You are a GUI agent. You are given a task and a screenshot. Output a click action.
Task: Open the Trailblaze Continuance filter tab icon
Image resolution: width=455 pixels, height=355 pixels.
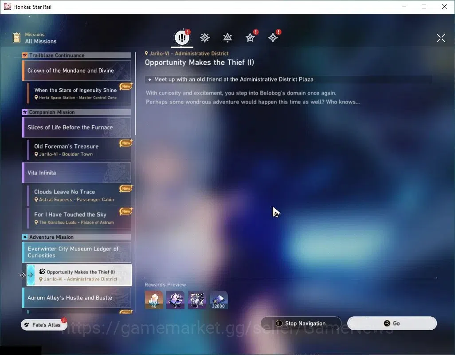[x=227, y=37]
